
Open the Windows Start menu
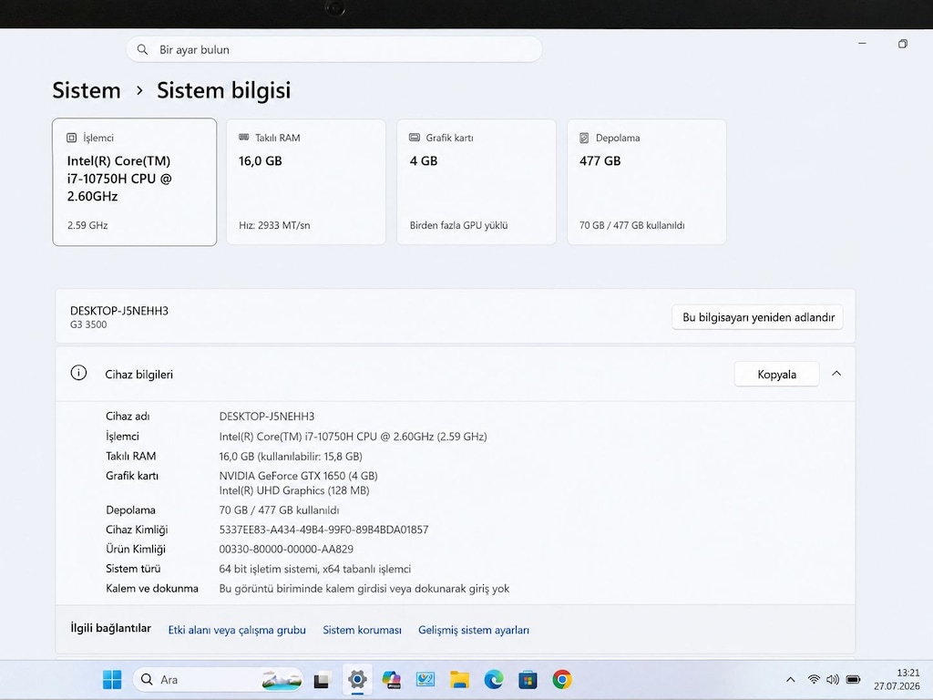(x=112, y=679)
